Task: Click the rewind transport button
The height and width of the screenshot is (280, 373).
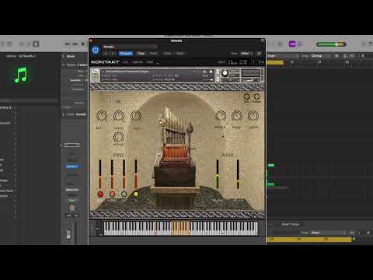Action: [68, 44]
